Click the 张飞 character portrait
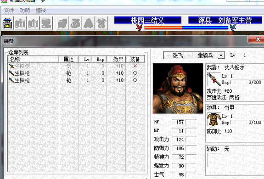The width and height of the screenshot is (264, 179). tap(178, 88)
